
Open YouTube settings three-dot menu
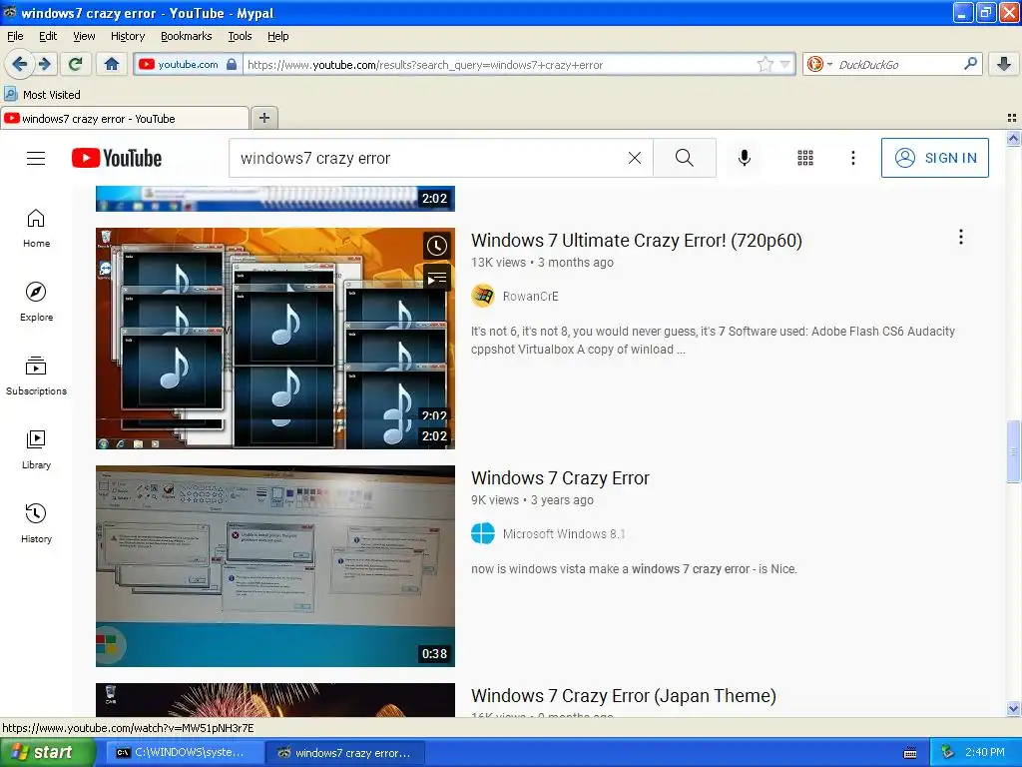tap(853, 158)
